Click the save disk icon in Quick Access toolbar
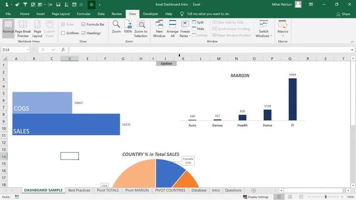Screen dimensions: 356x200 [58, 4]
